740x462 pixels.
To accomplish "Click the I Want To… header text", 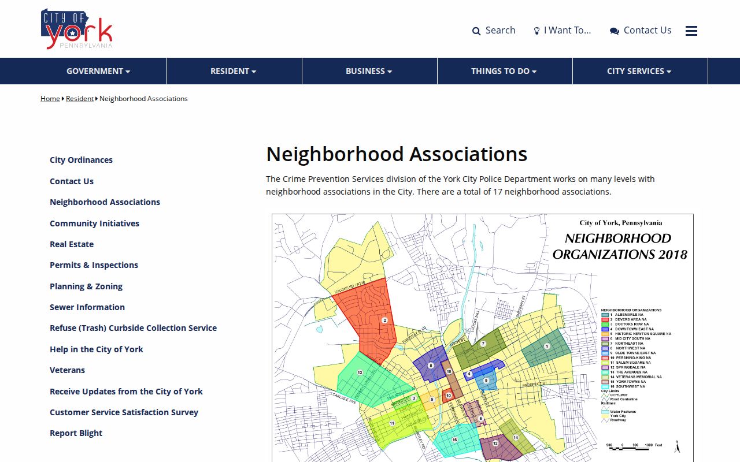I will tap(567, 31).
